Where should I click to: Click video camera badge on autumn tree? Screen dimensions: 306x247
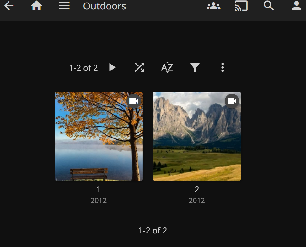point(134,101)
